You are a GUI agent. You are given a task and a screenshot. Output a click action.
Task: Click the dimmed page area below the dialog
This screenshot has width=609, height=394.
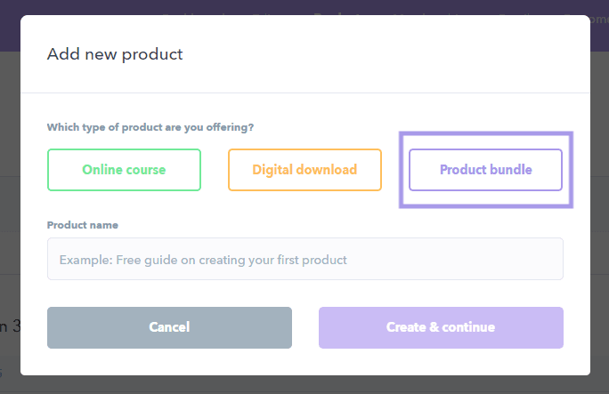pyautogui.click(x=304, y=384)
